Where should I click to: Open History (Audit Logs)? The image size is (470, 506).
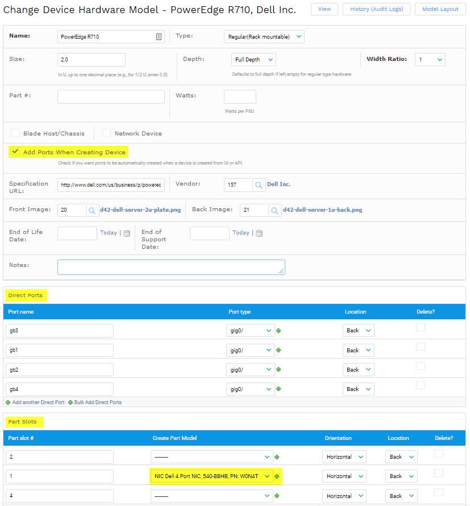click(377, 9)
